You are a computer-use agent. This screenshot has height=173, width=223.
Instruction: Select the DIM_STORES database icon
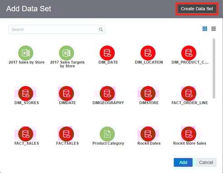click(26, 93)
